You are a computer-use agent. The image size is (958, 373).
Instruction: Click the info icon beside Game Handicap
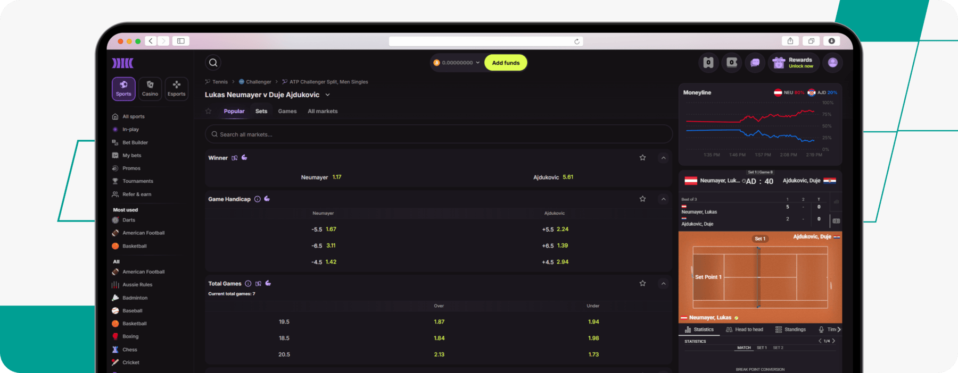258,199
